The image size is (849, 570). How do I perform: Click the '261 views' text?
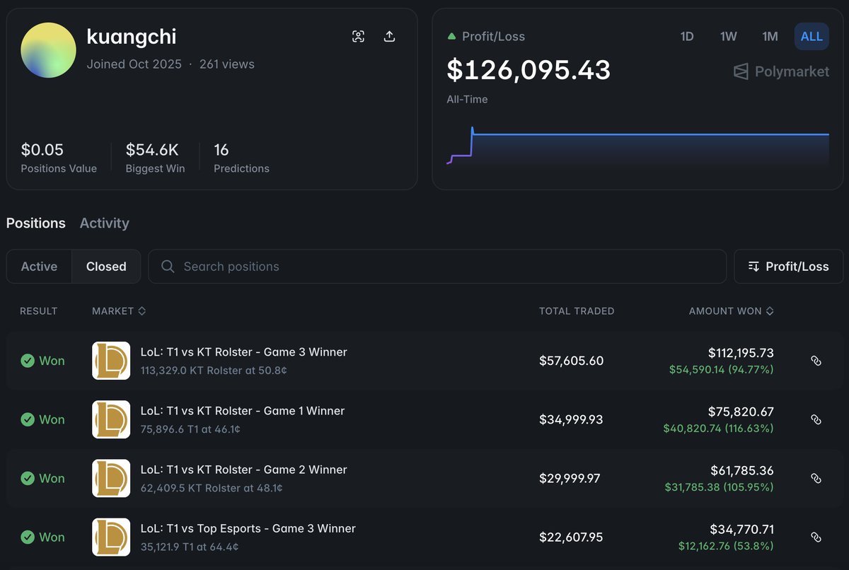[226, 64]
